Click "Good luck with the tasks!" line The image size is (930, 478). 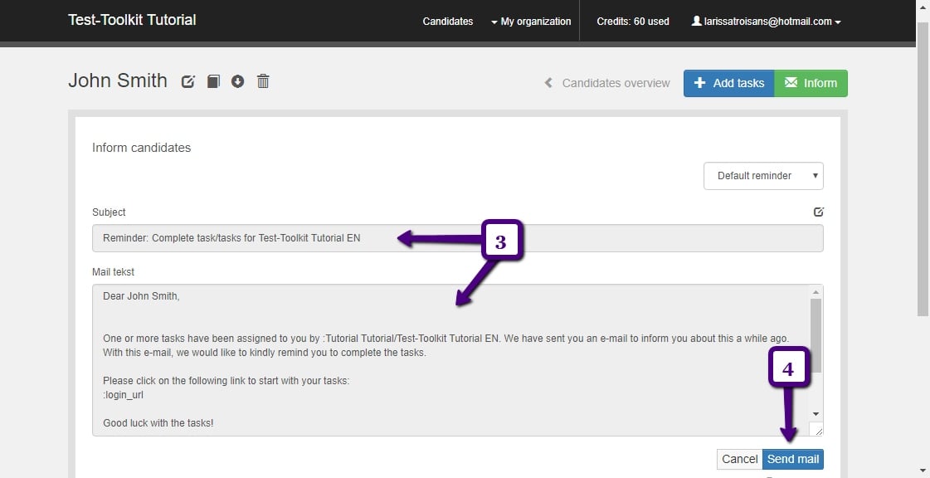(x=158, y=423)
